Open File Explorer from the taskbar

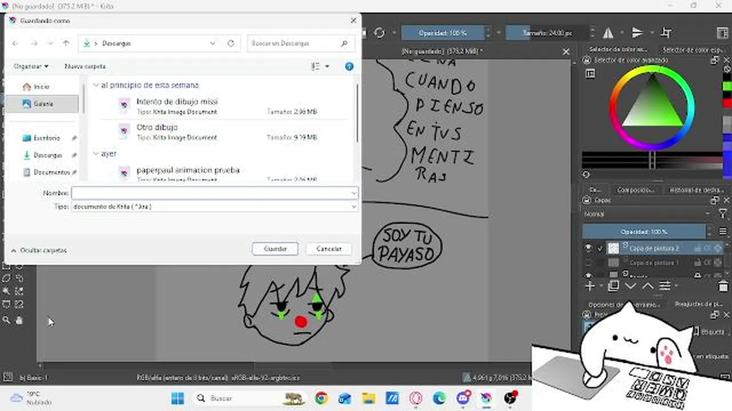click(369, 398)
